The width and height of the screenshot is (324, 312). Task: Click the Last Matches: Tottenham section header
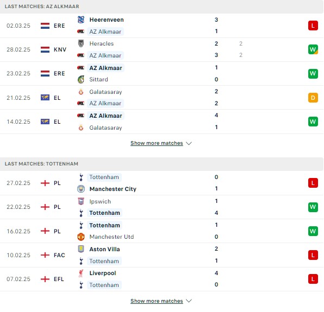(162, 164)
